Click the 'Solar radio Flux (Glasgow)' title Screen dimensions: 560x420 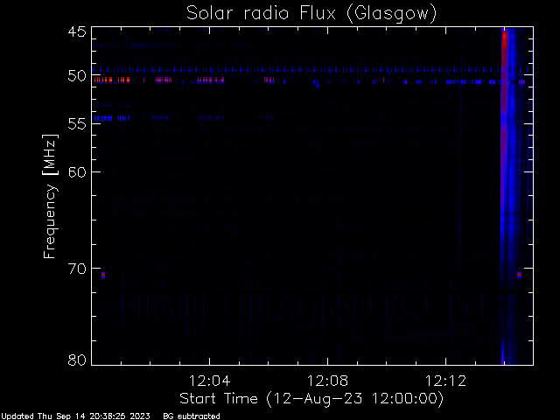coord(311,14)
